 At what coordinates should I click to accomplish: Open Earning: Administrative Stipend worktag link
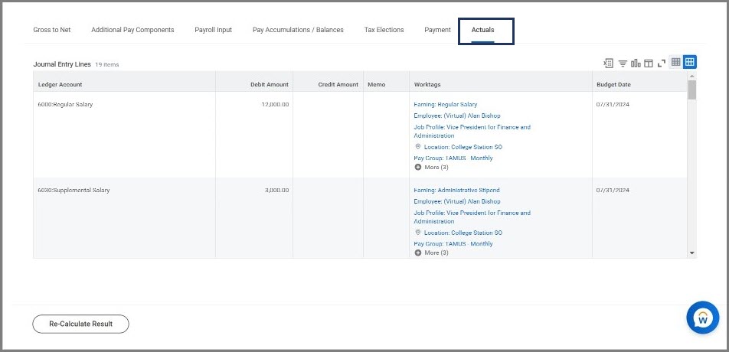(x=456, y=190)
